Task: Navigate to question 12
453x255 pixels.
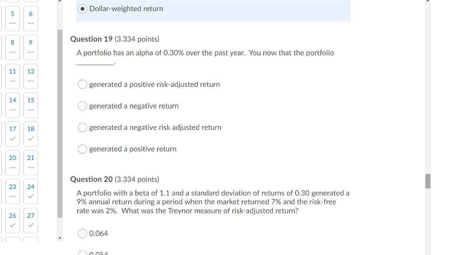Action: (30, 76)
